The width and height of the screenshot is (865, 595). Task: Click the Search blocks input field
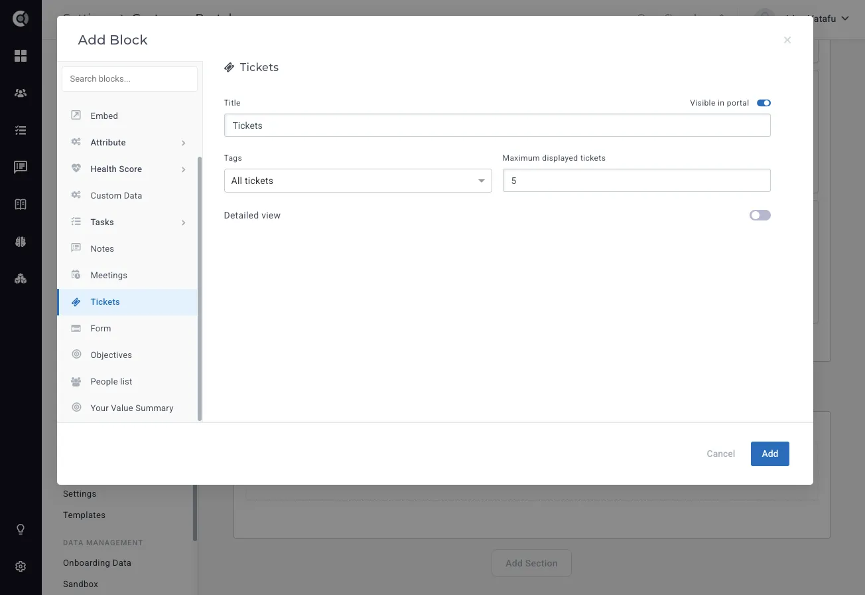pyautogui.click(x=129, y=78)
